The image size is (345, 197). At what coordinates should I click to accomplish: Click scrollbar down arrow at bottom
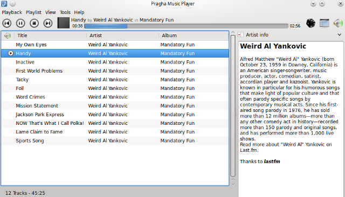(233, 184)
